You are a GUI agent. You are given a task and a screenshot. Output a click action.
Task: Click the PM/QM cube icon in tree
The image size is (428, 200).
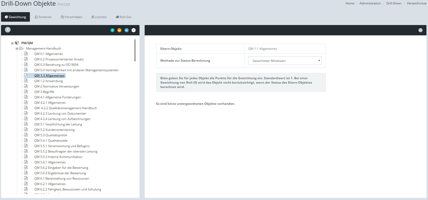(x=17, y=43)
